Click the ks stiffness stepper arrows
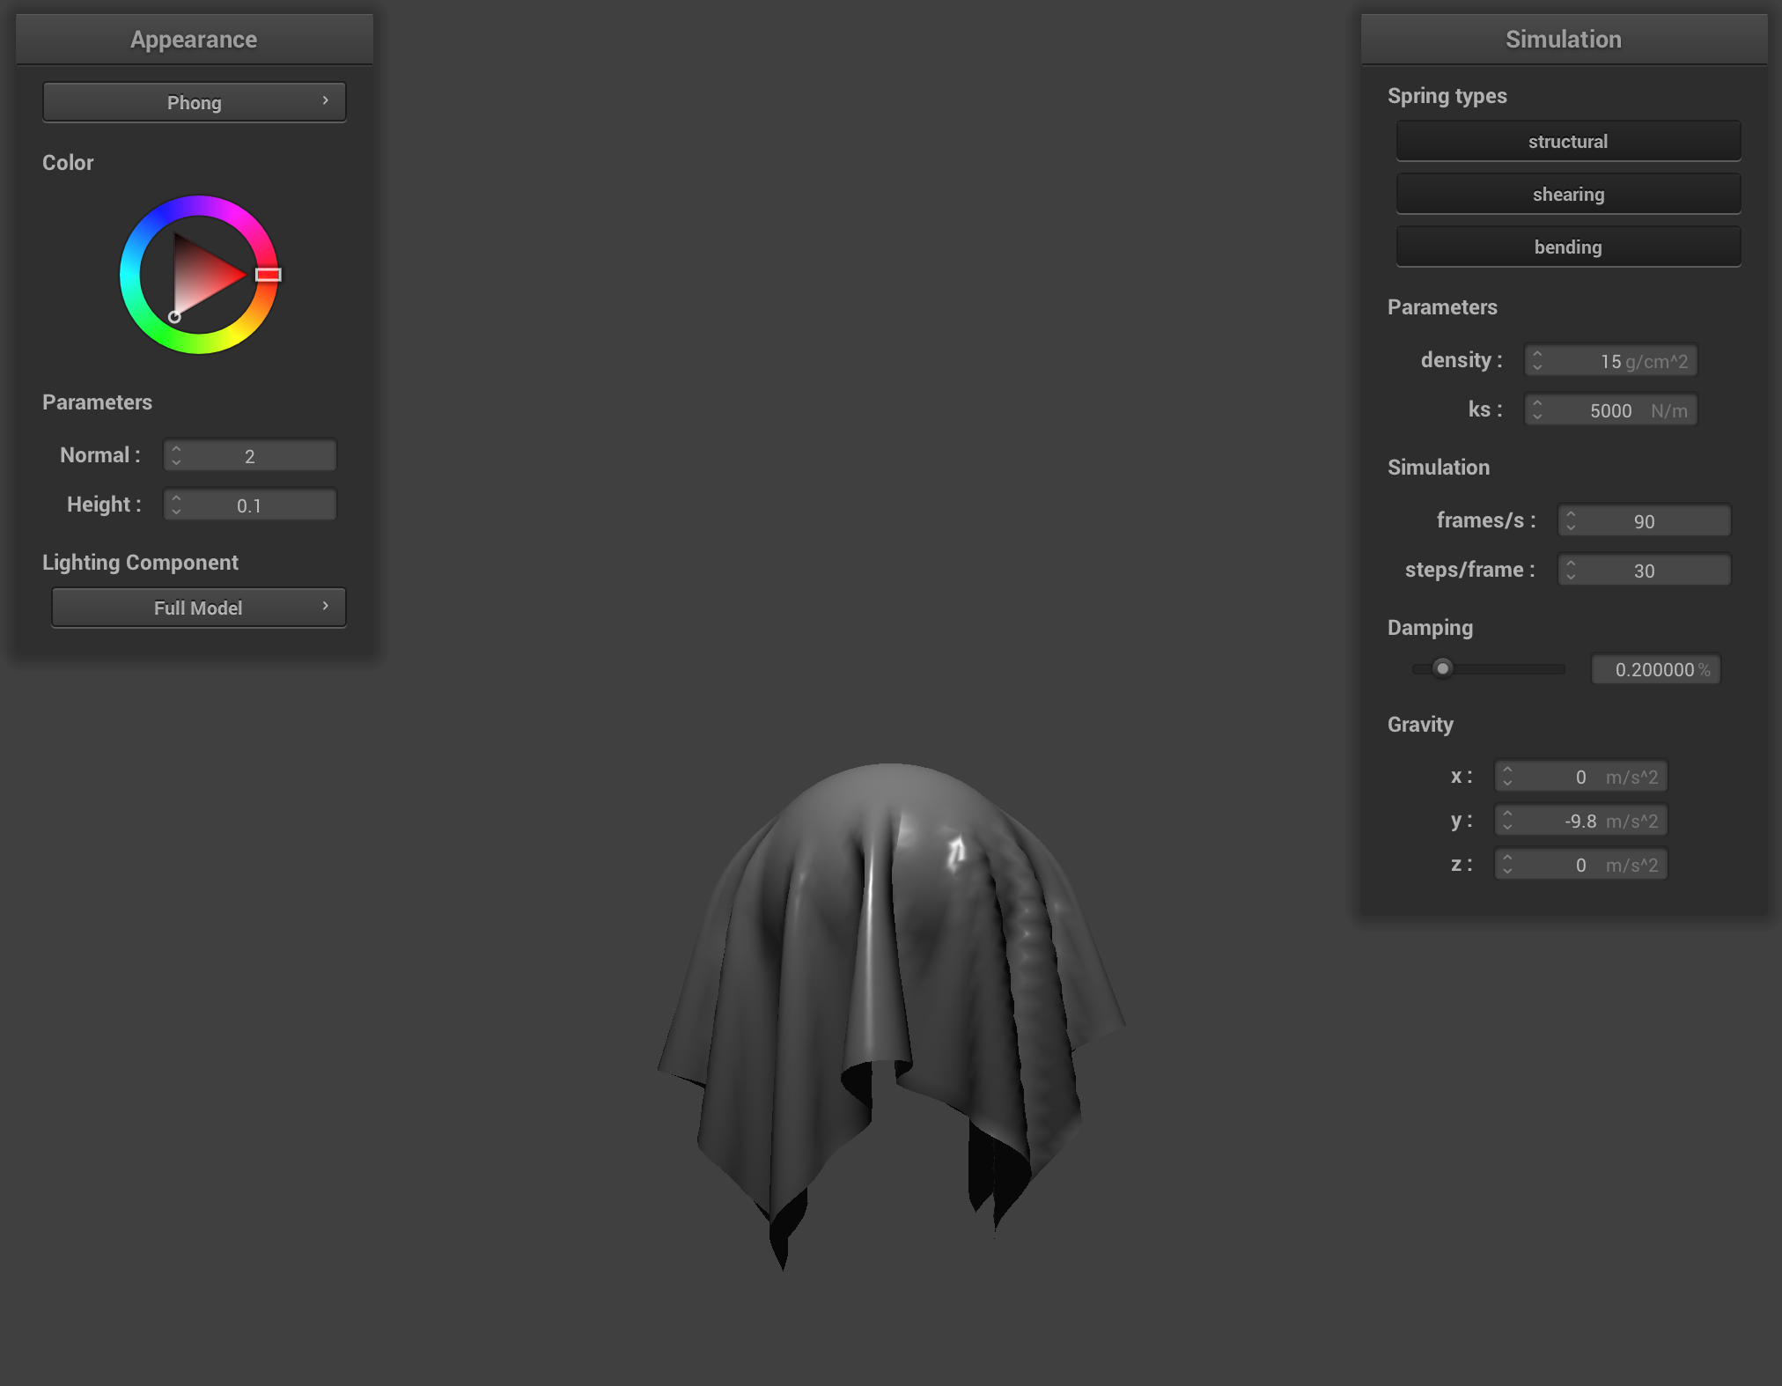 (1537, 409)
